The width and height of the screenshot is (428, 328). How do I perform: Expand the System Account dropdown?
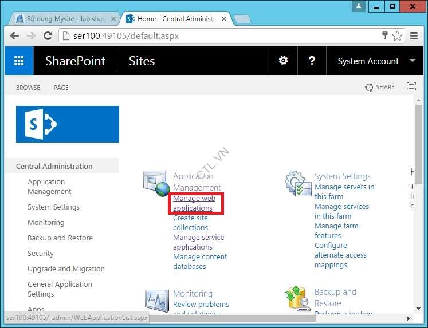[x=413, y=60]
